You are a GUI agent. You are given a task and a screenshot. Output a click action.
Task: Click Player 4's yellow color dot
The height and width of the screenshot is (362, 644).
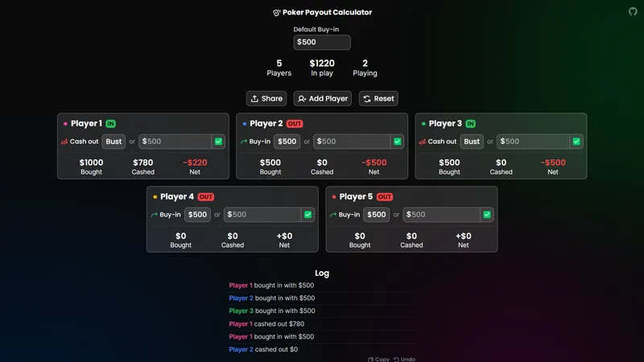click(x=155, y=197)
